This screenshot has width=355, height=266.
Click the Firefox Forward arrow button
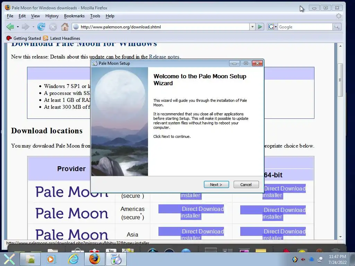tap(25, 27)
